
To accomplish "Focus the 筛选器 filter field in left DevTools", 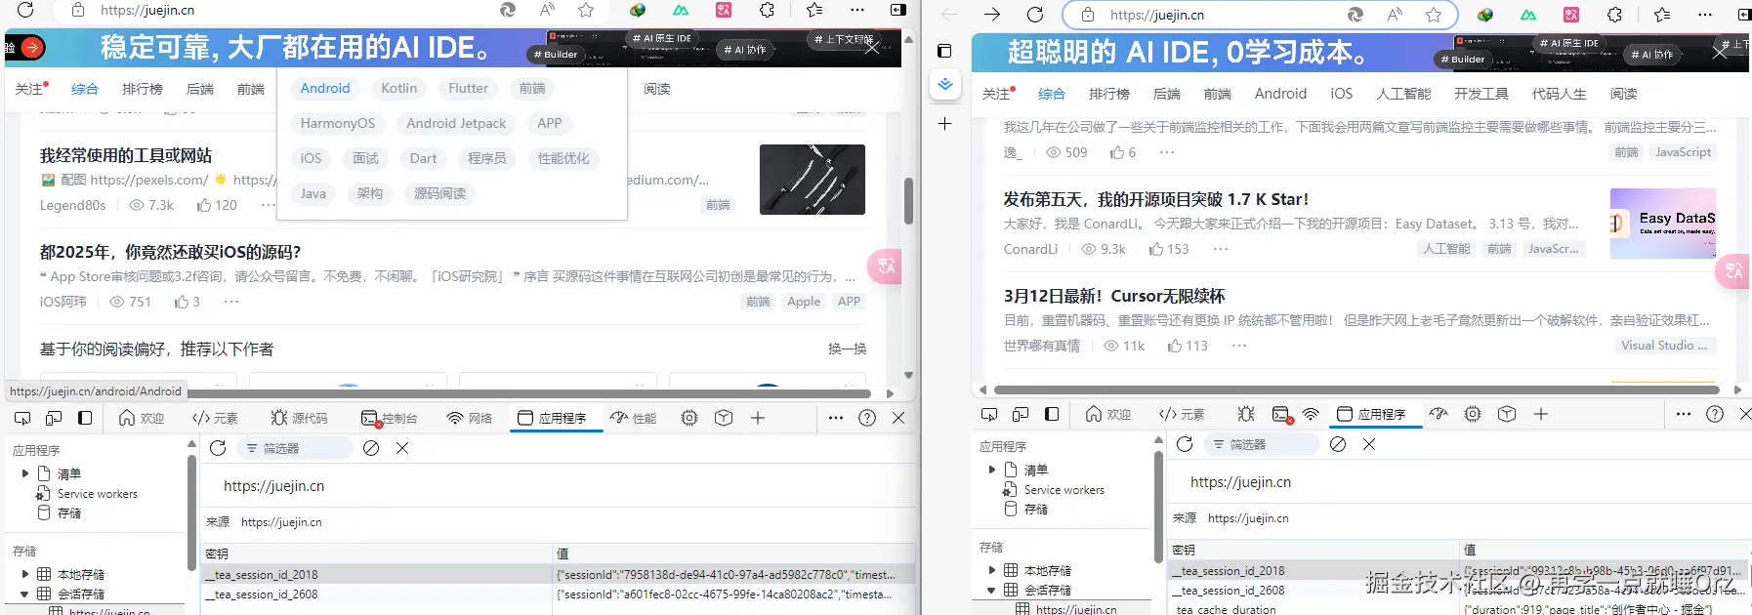I will coord(295,448).
